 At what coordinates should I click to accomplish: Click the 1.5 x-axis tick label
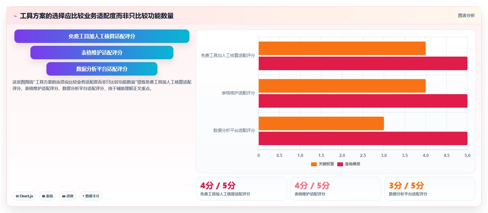(x=321, y=155)
